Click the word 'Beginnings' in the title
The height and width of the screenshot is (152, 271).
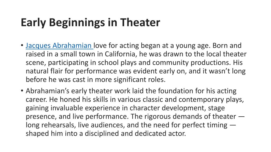77,23
